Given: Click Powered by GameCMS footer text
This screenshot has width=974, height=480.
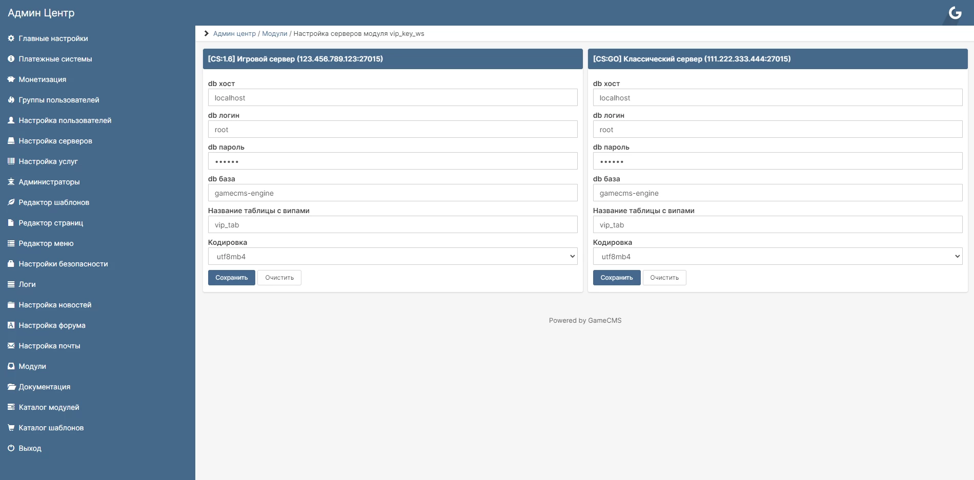Looking at the screenshot, I should [x=585, y=321].
